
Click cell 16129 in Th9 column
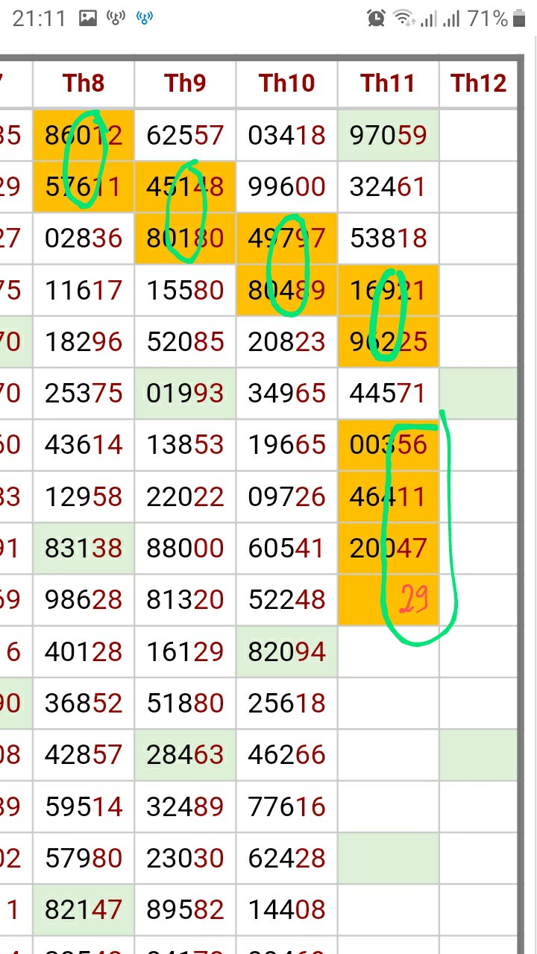[x=185, y=652]
